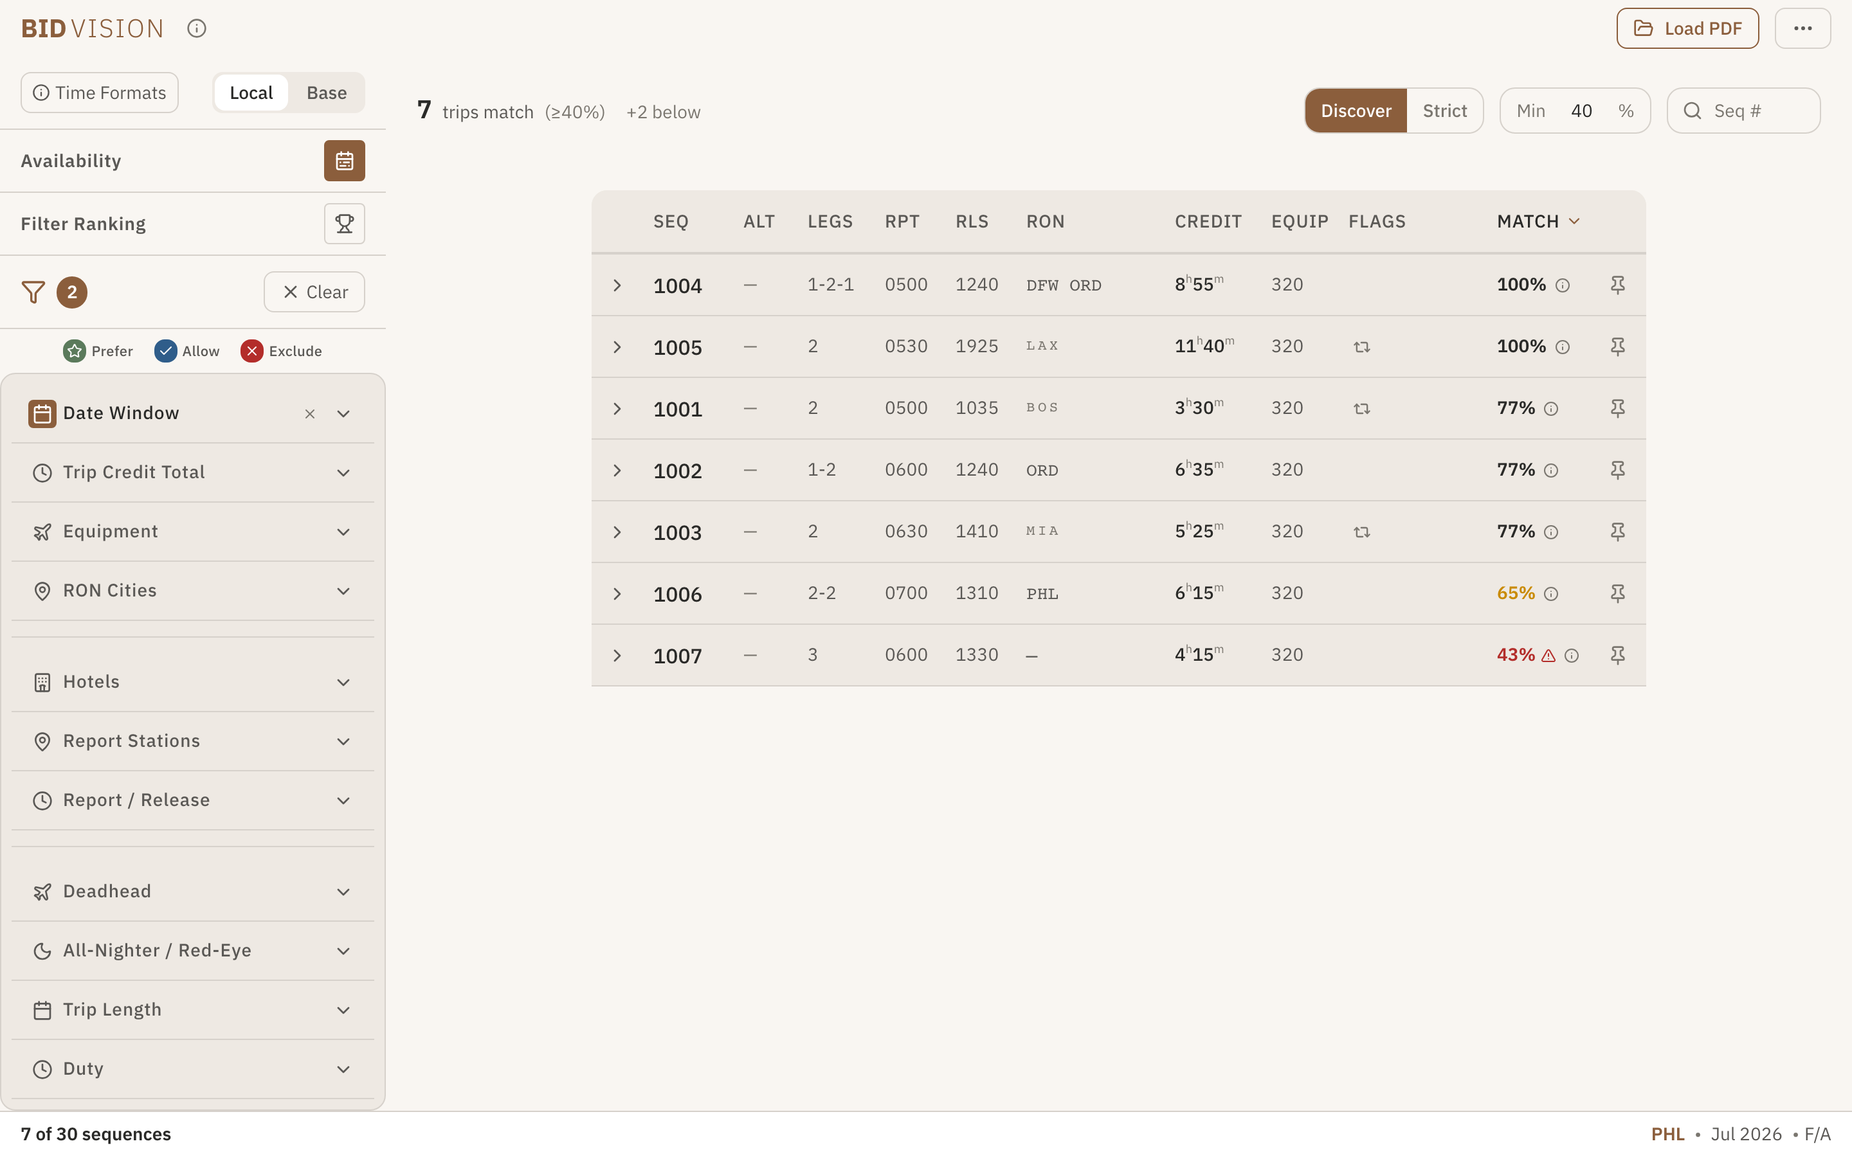Show match info for sequence 1006
Image resolution: width=1852 pixels, height=1157 pixels.
tap(1551, 594)
